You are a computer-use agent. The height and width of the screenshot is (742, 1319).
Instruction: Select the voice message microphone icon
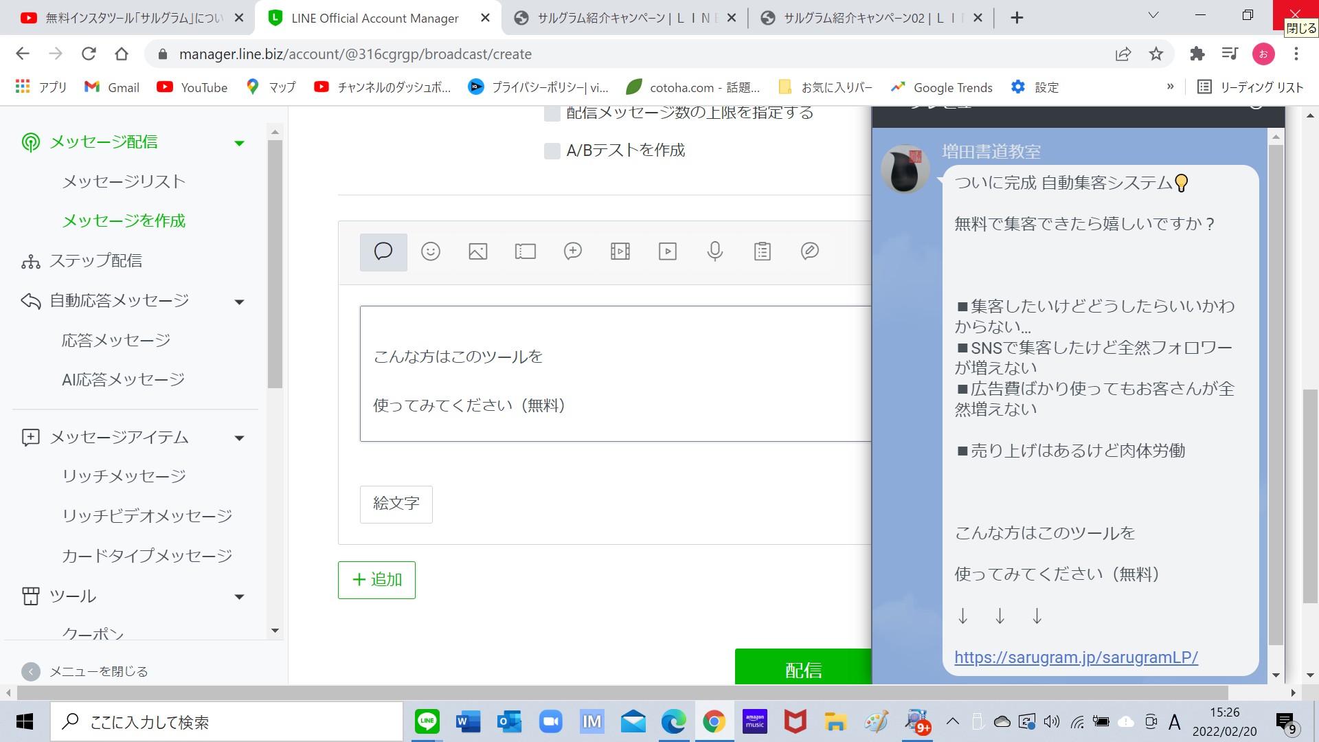pyautogui.click(x=715, y=251)
